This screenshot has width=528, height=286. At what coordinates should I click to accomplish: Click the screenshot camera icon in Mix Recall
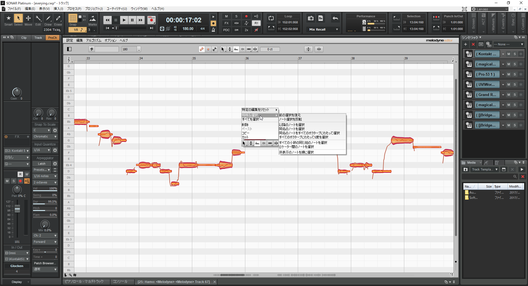pos(311,18)
